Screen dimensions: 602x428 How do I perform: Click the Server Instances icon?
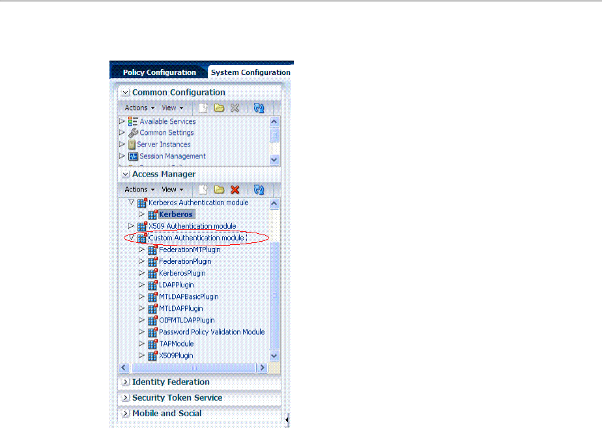(132, 145)
